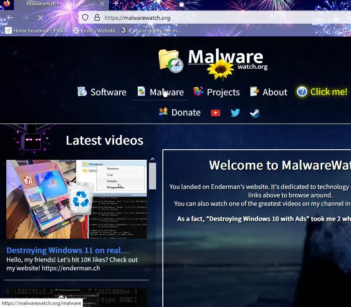Open the "if you're gonna run m..." bookmark

tap(151, 31)
